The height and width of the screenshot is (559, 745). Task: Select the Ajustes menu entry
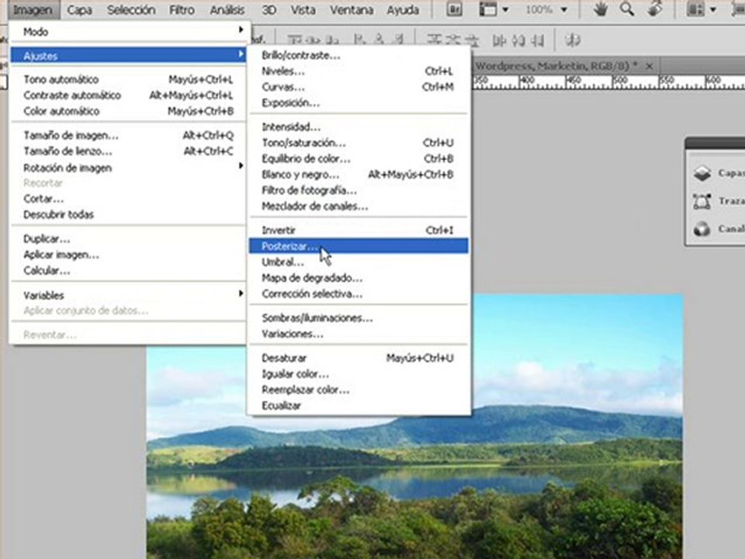pyautogui.click(x=127, y=56)
